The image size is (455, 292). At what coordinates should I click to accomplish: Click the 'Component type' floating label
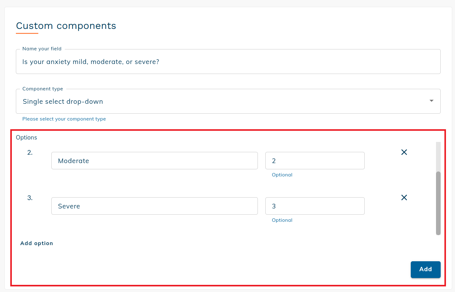[x=43, y=89]
